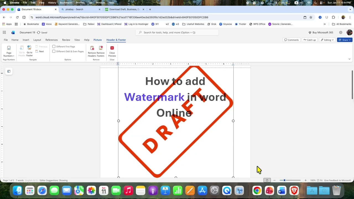The height and width of the screenshot is (199, 354).
Task: Expand the ribbon display options chevron
Action: pyautogui.click(x=349, y=59)
